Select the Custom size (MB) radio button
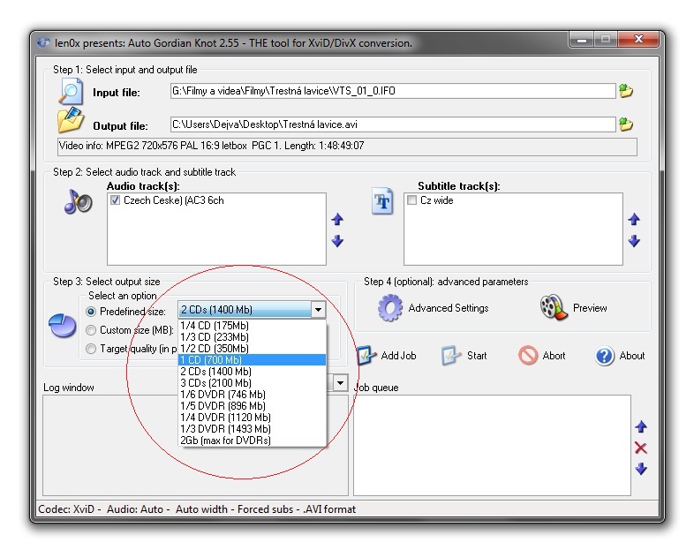The image size is (694, 550). (x=91, y=330)
